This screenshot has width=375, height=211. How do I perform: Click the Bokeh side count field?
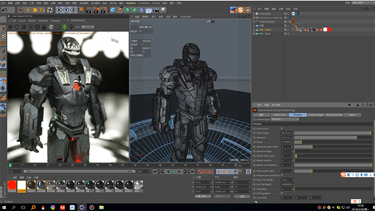click(286, 156)
